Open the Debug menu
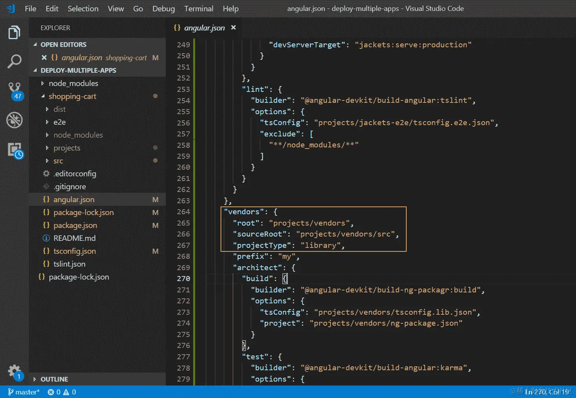Image resolution: width=576 pixels, height=398 pixels. tap(163, 9)
